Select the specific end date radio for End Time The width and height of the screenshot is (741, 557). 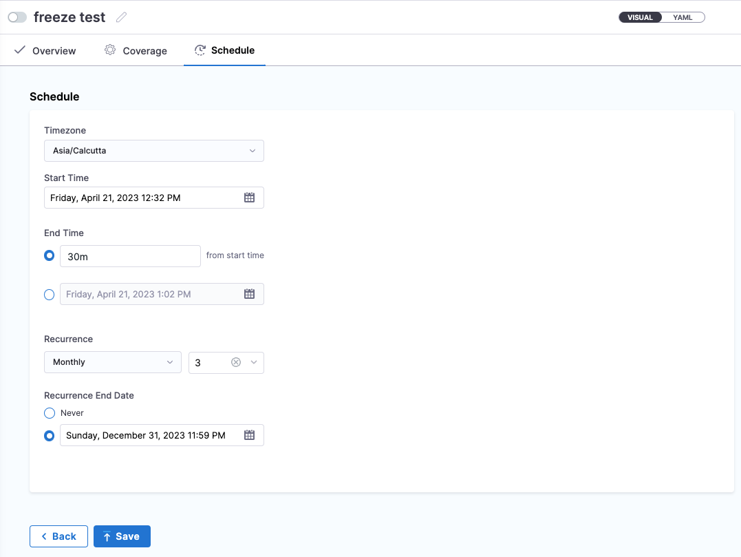coord(50,295)
